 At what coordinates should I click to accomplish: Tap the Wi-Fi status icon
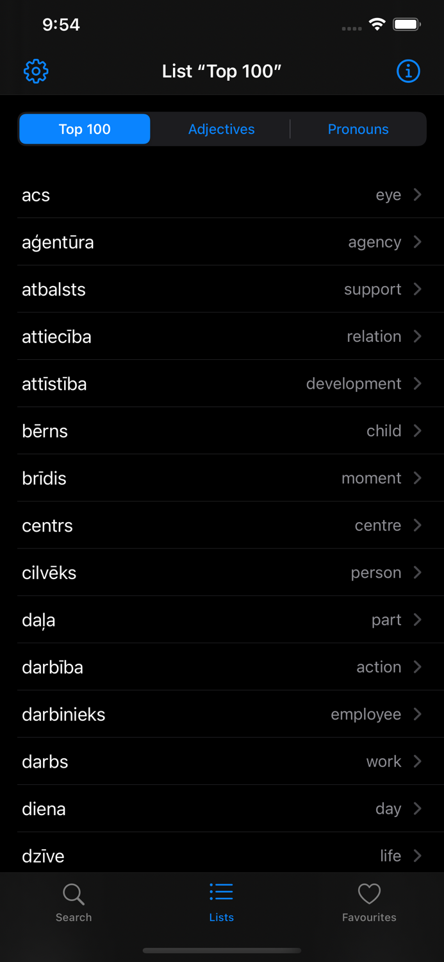pyautogui.click(x=377, y=23)
